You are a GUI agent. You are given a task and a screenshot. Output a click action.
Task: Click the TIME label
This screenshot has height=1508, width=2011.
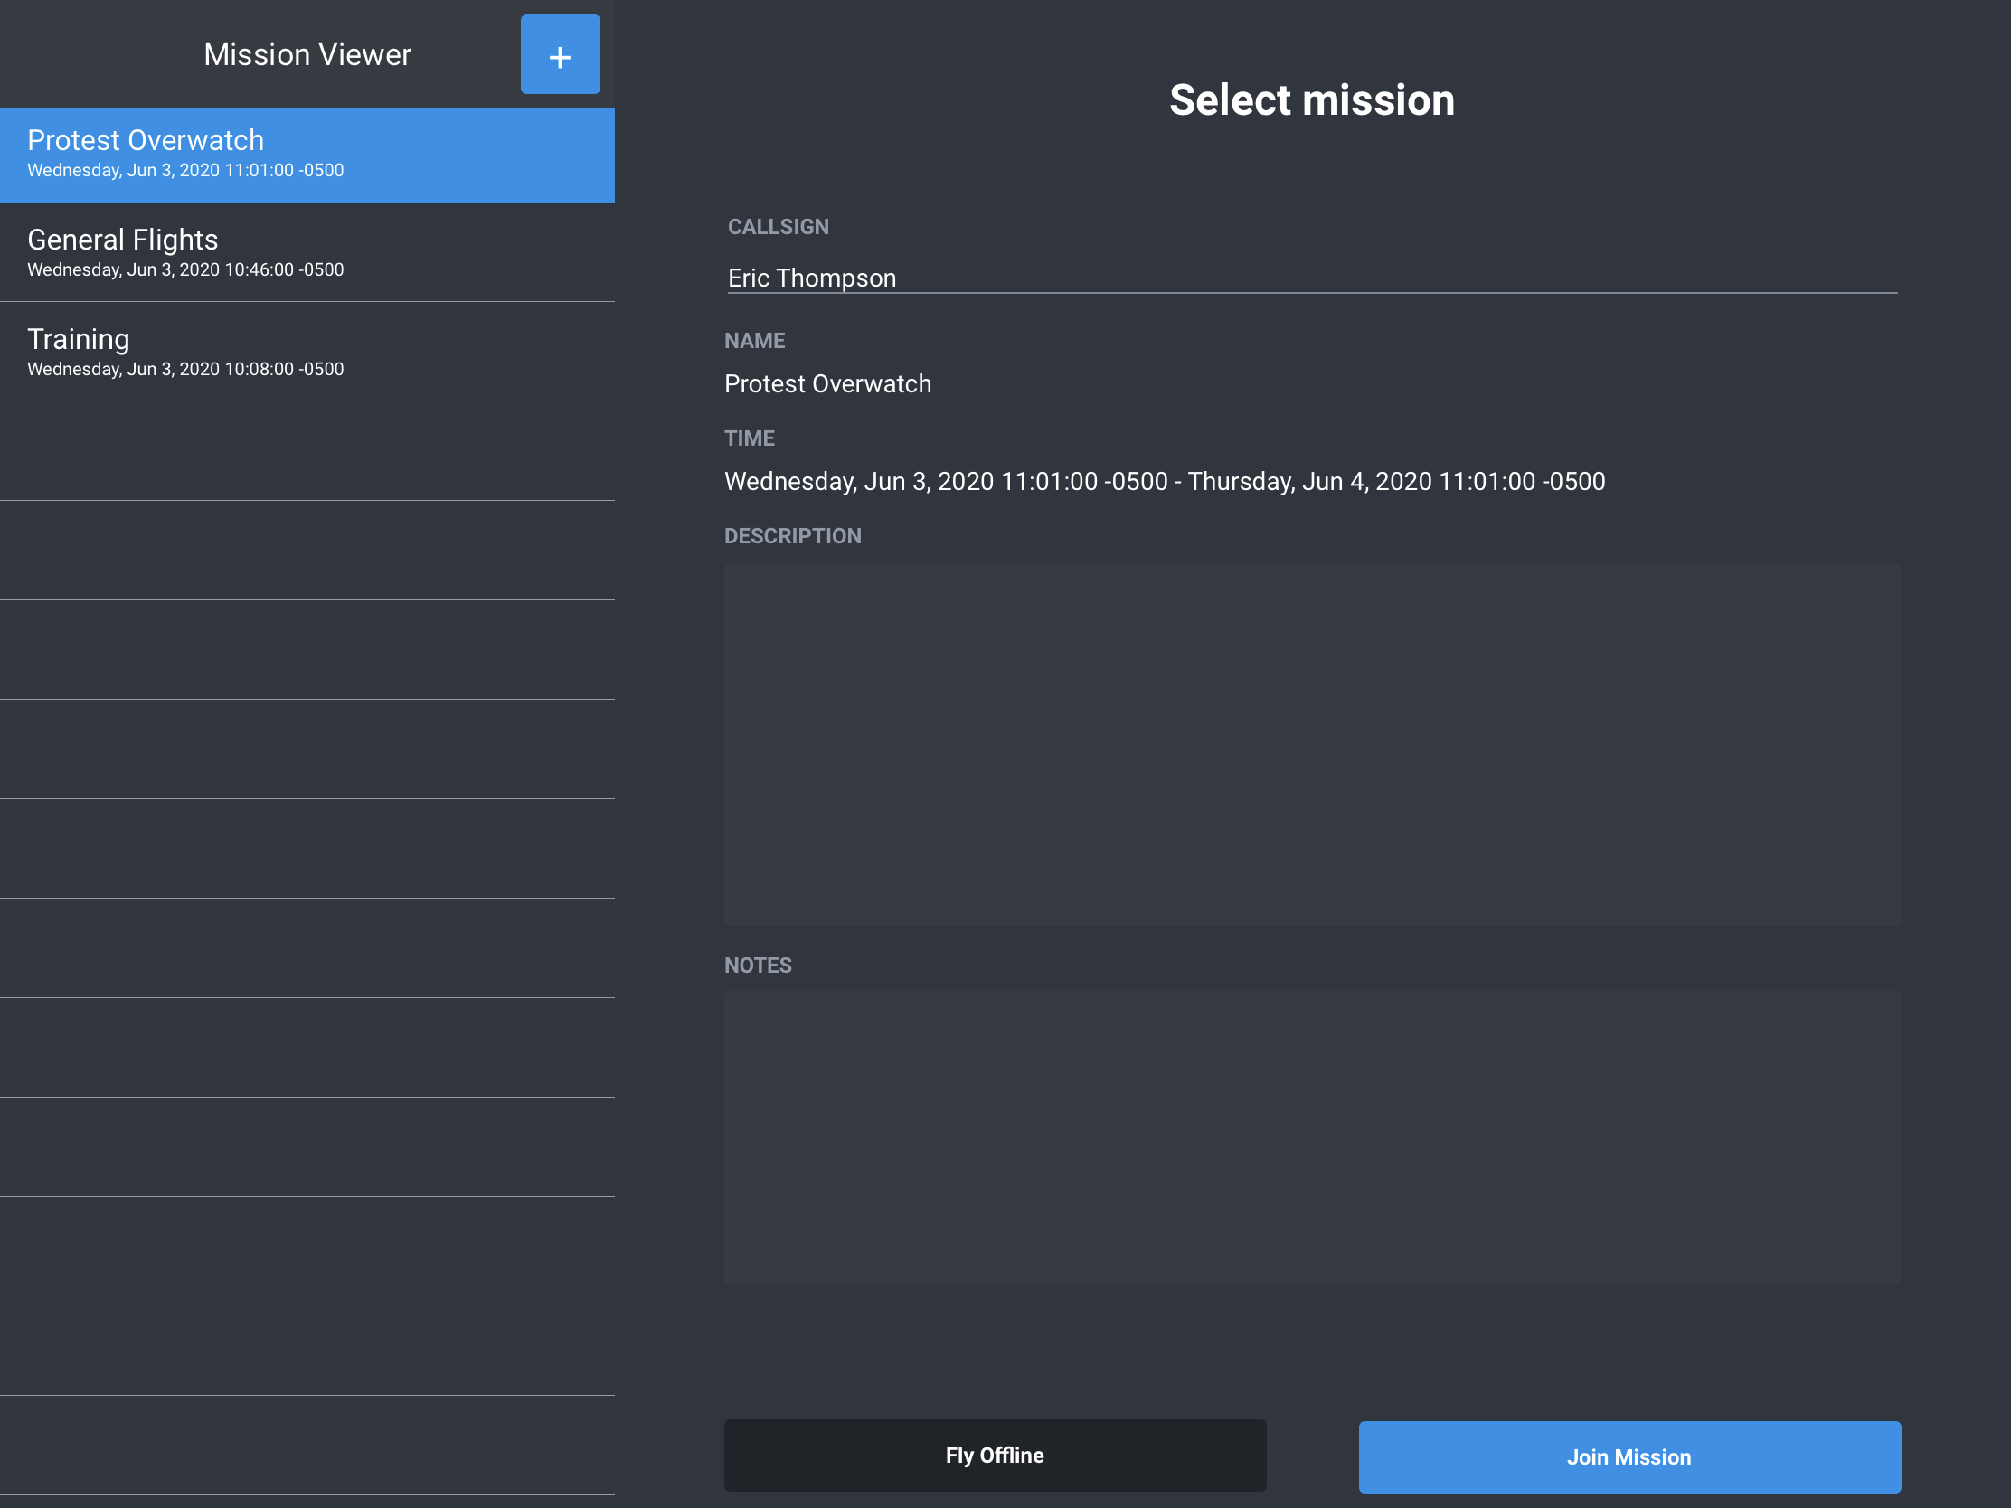749,438
